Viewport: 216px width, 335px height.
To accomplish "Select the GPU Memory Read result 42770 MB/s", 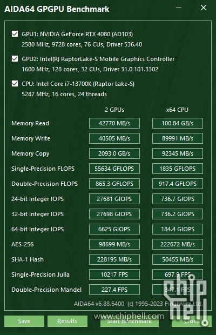I will pyautogui.click(x=114, y=123).
